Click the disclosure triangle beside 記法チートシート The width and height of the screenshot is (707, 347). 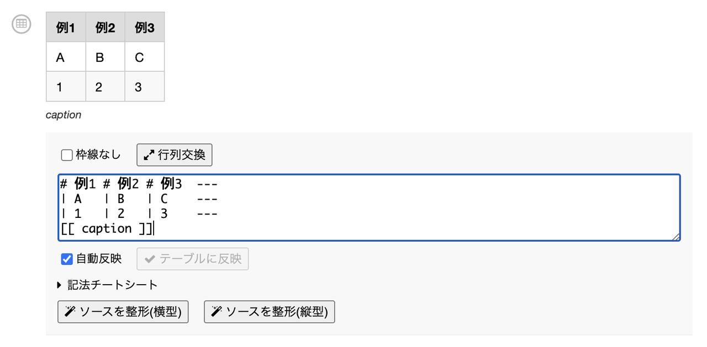tap(60, 285)
